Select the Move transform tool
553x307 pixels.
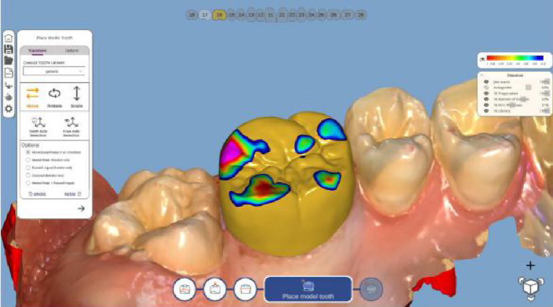32,97
